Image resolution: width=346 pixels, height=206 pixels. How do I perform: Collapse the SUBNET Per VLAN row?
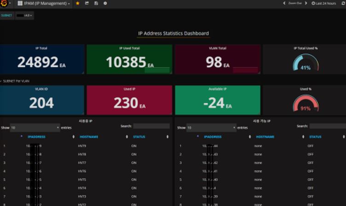coord(15,81)
